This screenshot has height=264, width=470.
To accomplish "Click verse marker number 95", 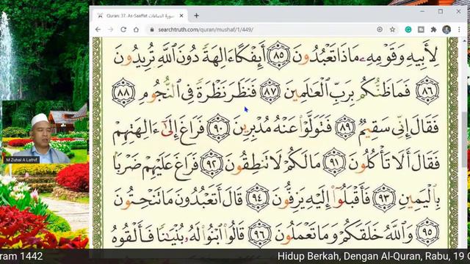I will tap(427, 232).
